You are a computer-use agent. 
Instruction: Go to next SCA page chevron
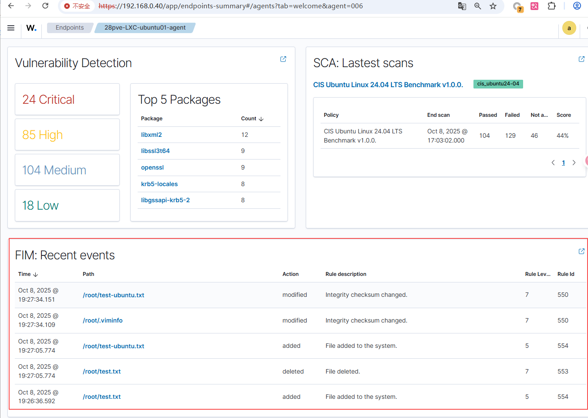click(574, 163)
